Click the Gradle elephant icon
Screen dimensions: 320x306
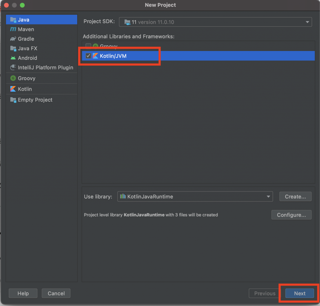point(13,39)
